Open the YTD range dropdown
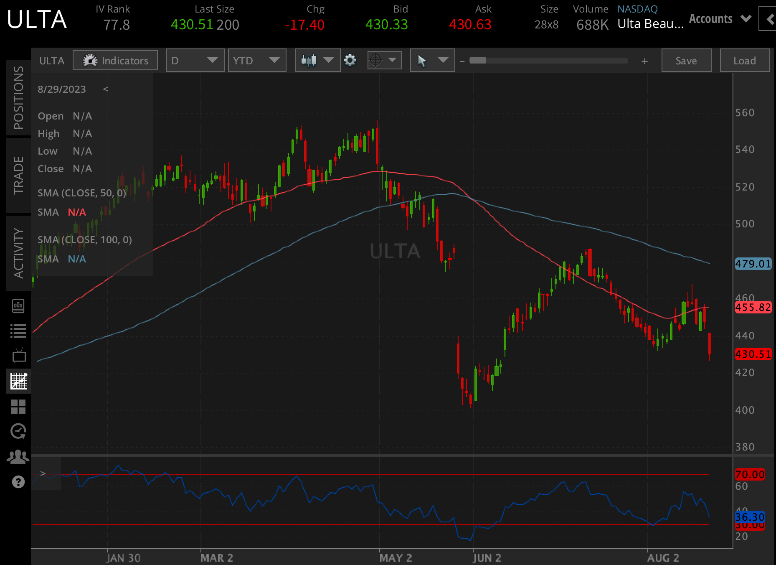 257,60
